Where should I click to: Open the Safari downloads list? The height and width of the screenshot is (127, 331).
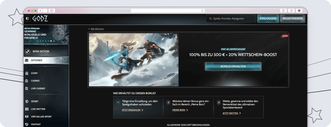[299, 10]
